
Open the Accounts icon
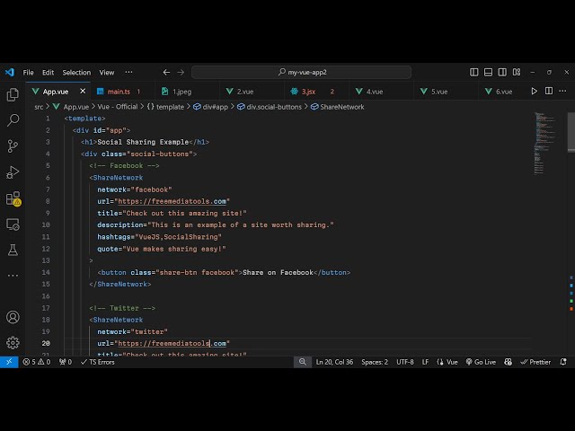click(x=13, y=317)
